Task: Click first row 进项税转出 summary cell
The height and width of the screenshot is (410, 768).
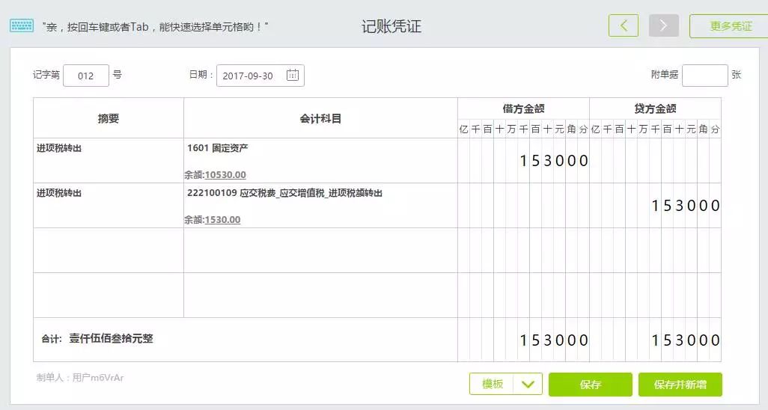Action: tap(109, 160)
